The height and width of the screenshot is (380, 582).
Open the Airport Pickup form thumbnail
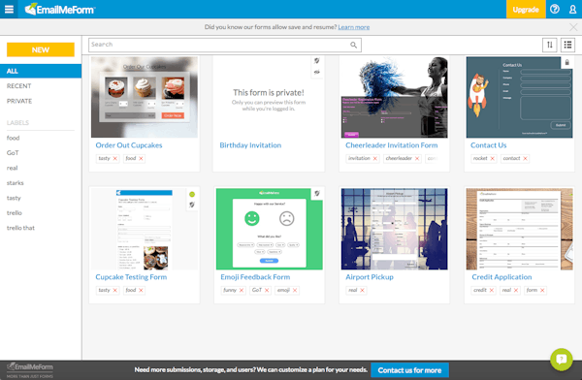[x=394, y=229]
